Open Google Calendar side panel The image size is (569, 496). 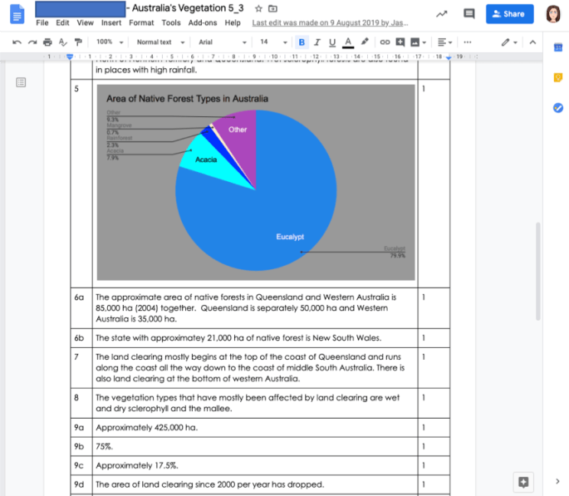557,47
